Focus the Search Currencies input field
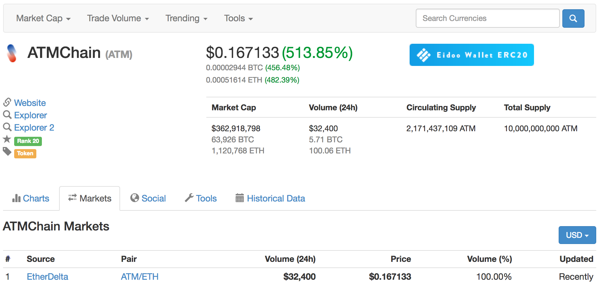 coord(488,18)
